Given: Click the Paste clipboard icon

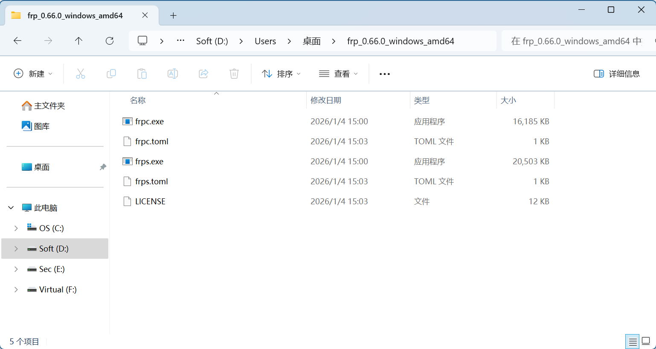Looking at the screenshot, I should 142,74.
